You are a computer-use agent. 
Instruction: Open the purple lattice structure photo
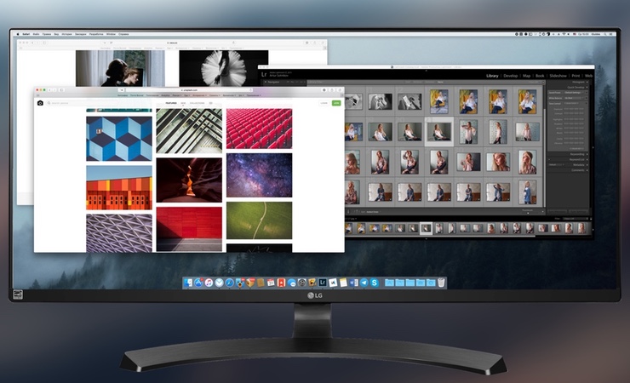point(119,233)
